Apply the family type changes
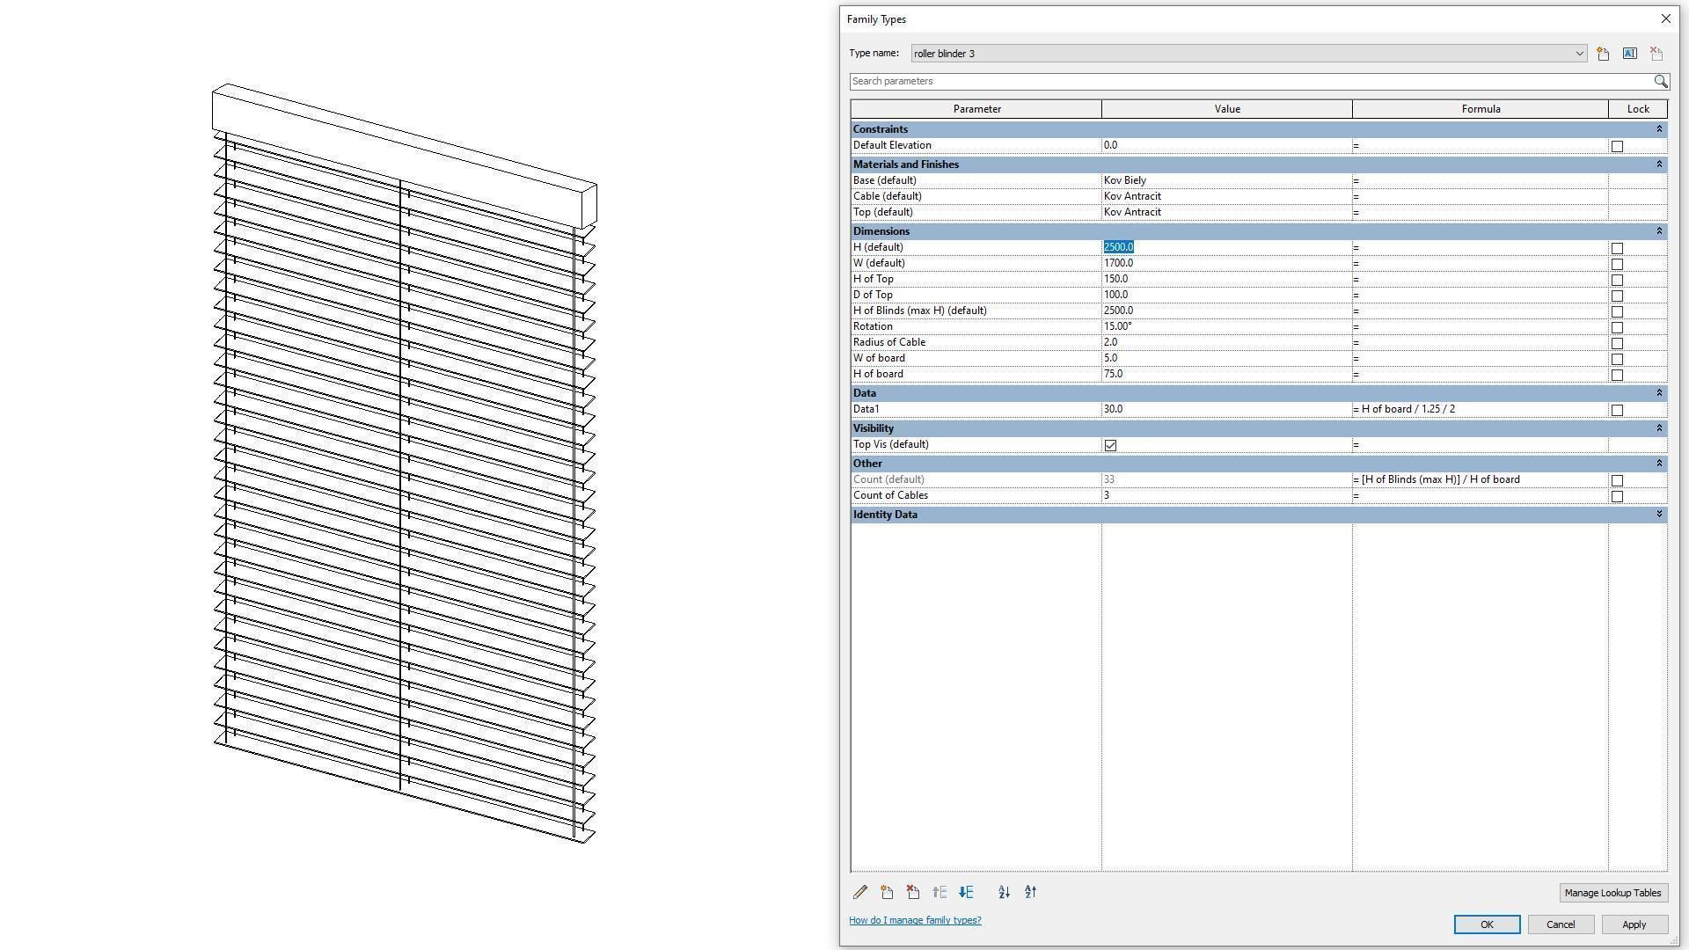This screenshot has height=950, width=1689. coord(1634,924)
